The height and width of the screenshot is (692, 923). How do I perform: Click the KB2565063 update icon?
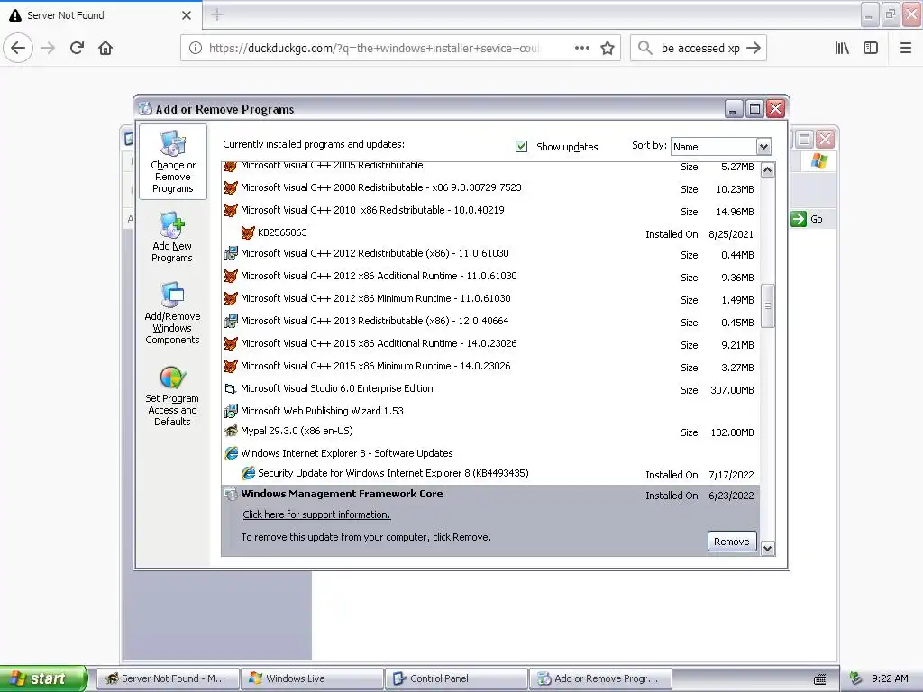[x=248, y=232]
